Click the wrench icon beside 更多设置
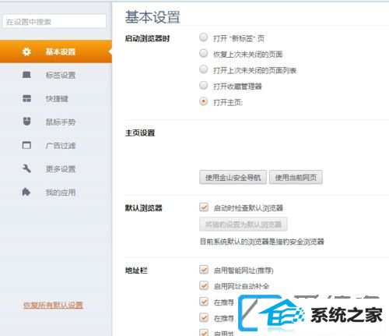Screen dimensions: 389x336 point(26,168)
